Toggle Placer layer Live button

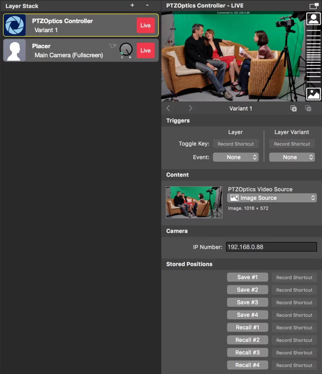point(145,50)
